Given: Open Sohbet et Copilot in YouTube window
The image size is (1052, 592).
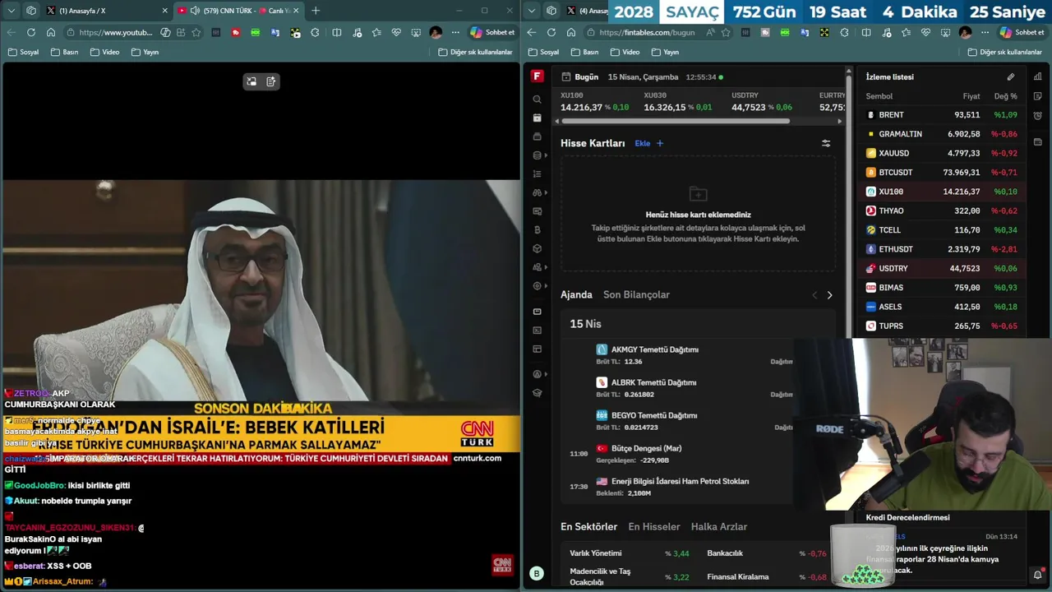Looking at the screenshot, I should pos(492,32).
